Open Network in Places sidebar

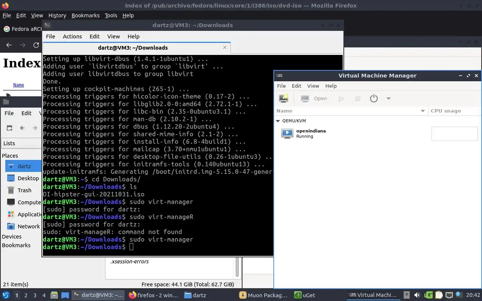click(x=23, y=227)
